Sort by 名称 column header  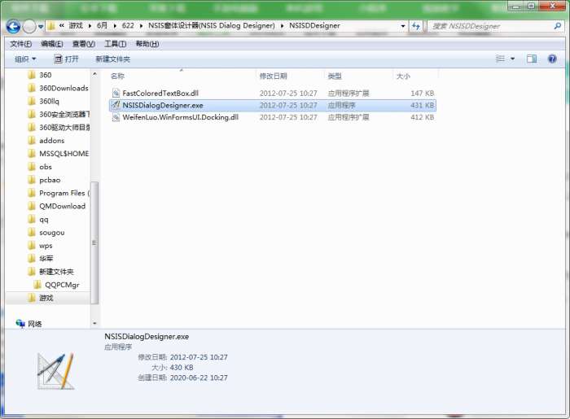click(117, 76)
